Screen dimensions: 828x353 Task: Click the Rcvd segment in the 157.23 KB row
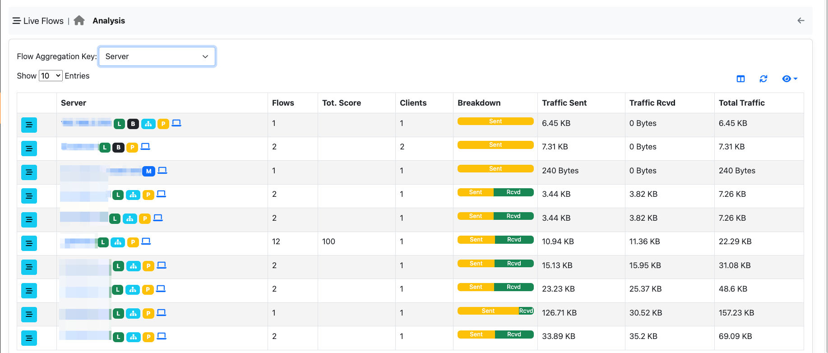(526, 311)
